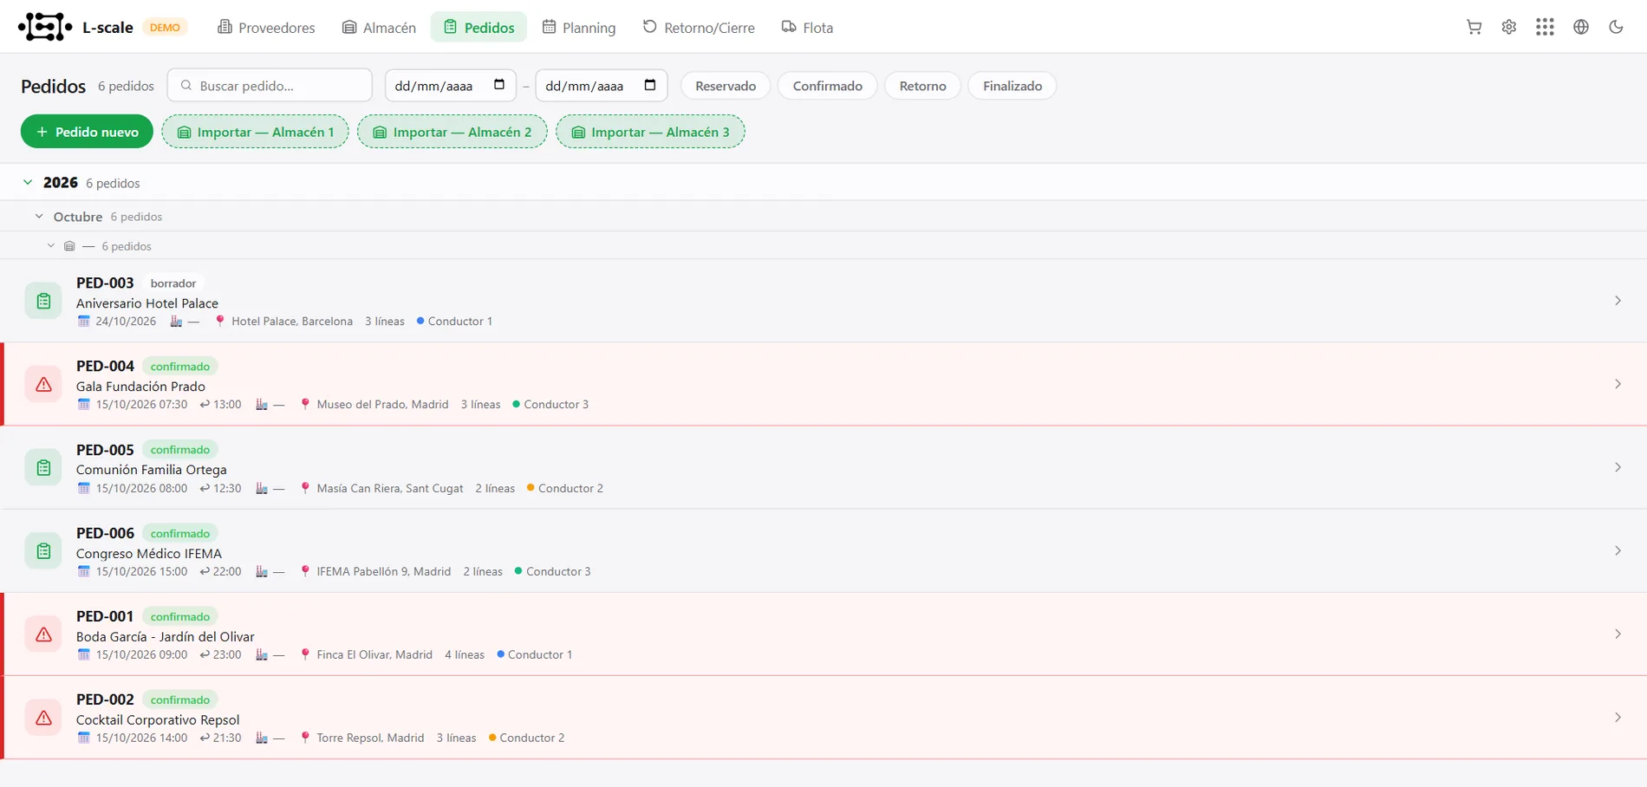This screenshot has height=787, width=1647.
Task: Click the PED-006 green clipboard icon
Action: [x=43, y=550]
